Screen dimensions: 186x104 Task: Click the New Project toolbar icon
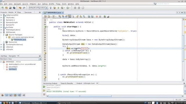6,8
